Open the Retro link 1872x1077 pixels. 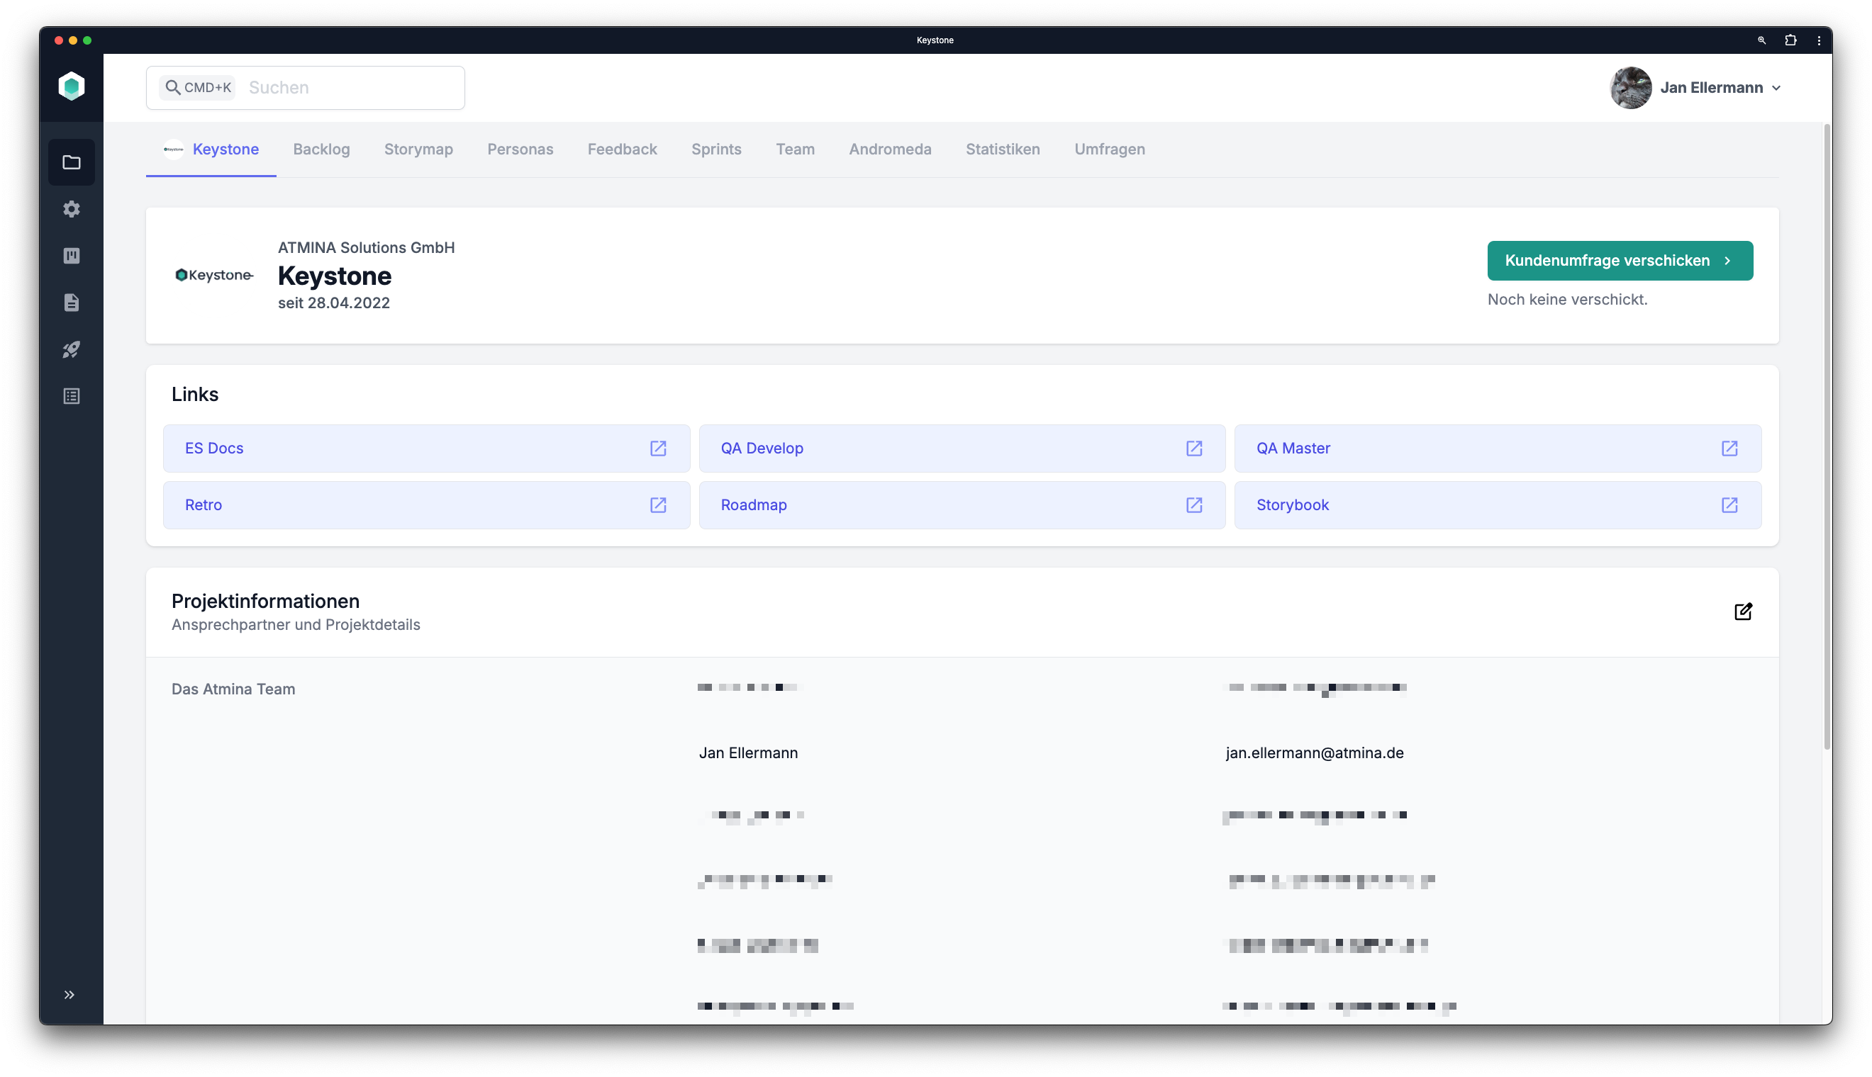pos(426,505)
